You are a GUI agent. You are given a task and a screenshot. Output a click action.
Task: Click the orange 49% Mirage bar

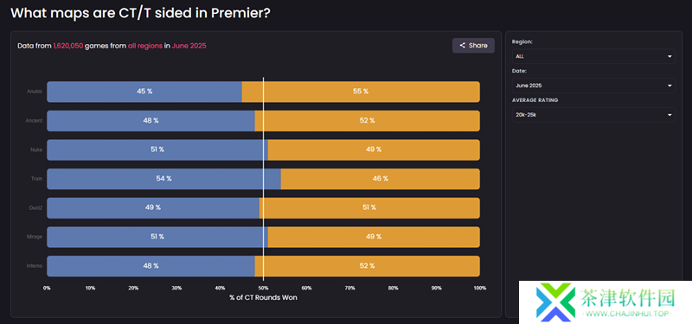tap(374, 237)
